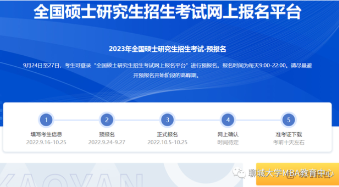The height and width of the screenshot is (187, 339).
Task: Select the 准考证下载 step label
Action: pyautogui.click(x=289, y=134)
